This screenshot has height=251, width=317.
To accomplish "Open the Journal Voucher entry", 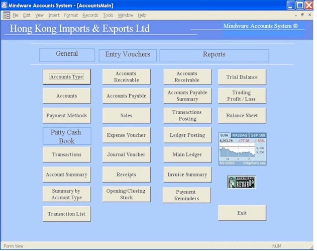I will [127, 155].
